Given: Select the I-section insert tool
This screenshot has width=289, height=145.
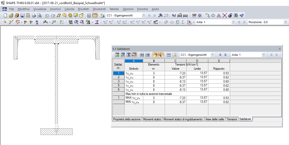Looking at the screenshot, I should click(37, 22).
